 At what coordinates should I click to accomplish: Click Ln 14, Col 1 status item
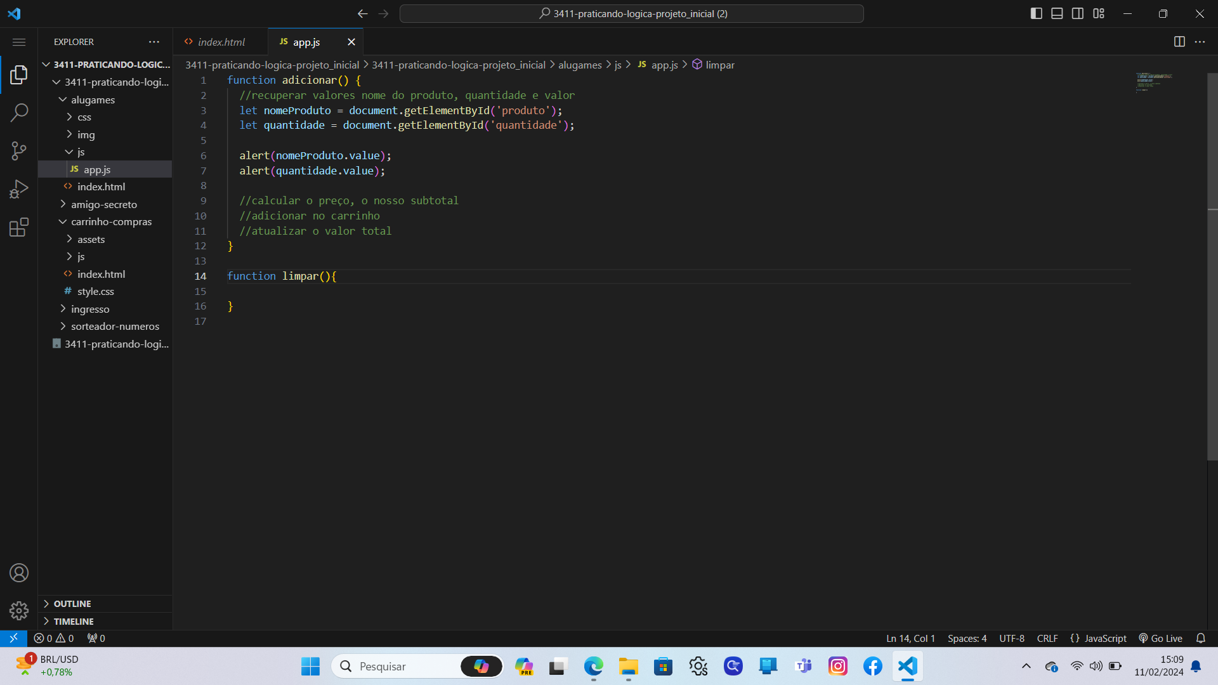pyautogui.click(x=910, y=638)
